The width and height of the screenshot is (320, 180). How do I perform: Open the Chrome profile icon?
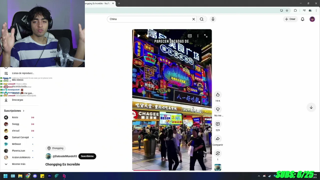coord(310,10)
